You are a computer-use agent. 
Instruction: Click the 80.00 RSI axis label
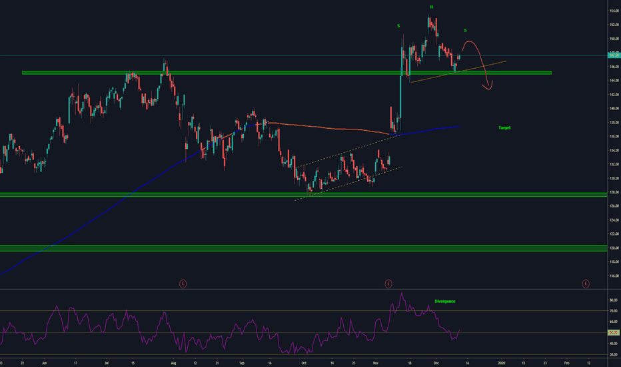pos(614,300)
